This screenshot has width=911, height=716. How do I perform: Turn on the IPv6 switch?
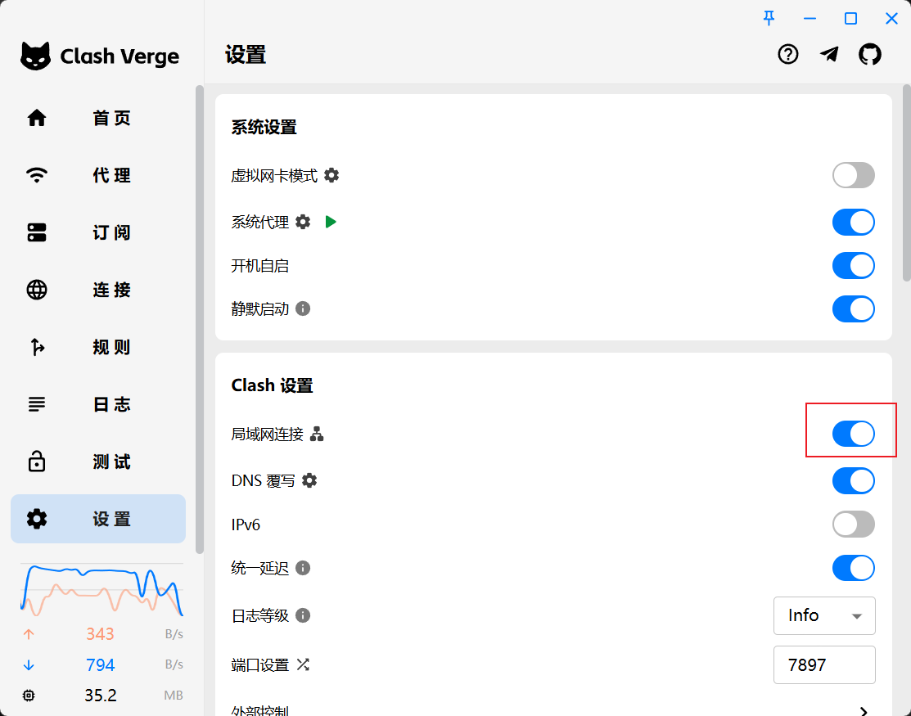coord(853,525)
